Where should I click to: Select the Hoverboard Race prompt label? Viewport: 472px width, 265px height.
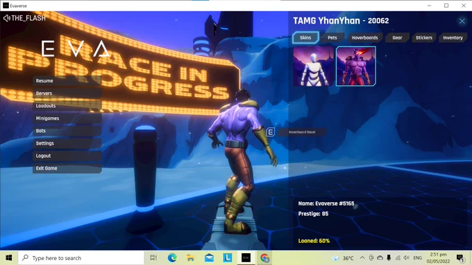click(302, 132)
